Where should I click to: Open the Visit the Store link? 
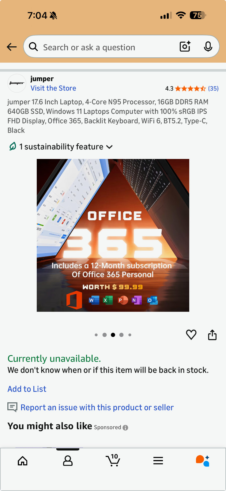53,88
